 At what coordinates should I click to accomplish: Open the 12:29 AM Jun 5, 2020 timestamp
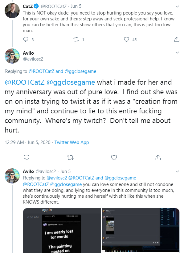27,142
